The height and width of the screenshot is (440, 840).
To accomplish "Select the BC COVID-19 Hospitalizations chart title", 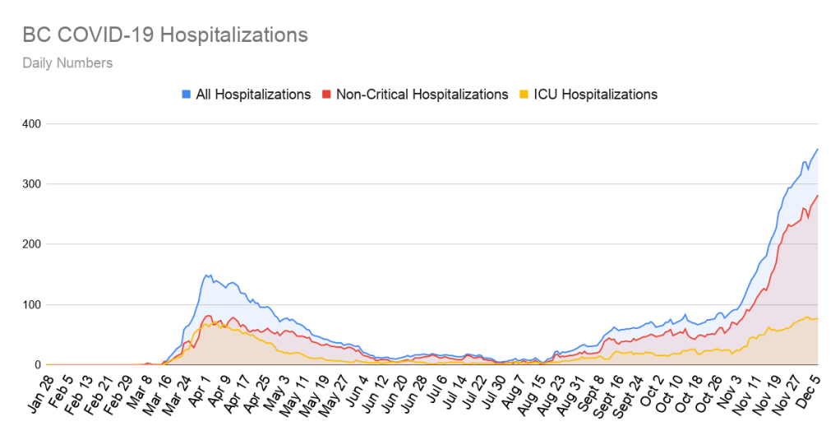I will click(x=165, y=35).
